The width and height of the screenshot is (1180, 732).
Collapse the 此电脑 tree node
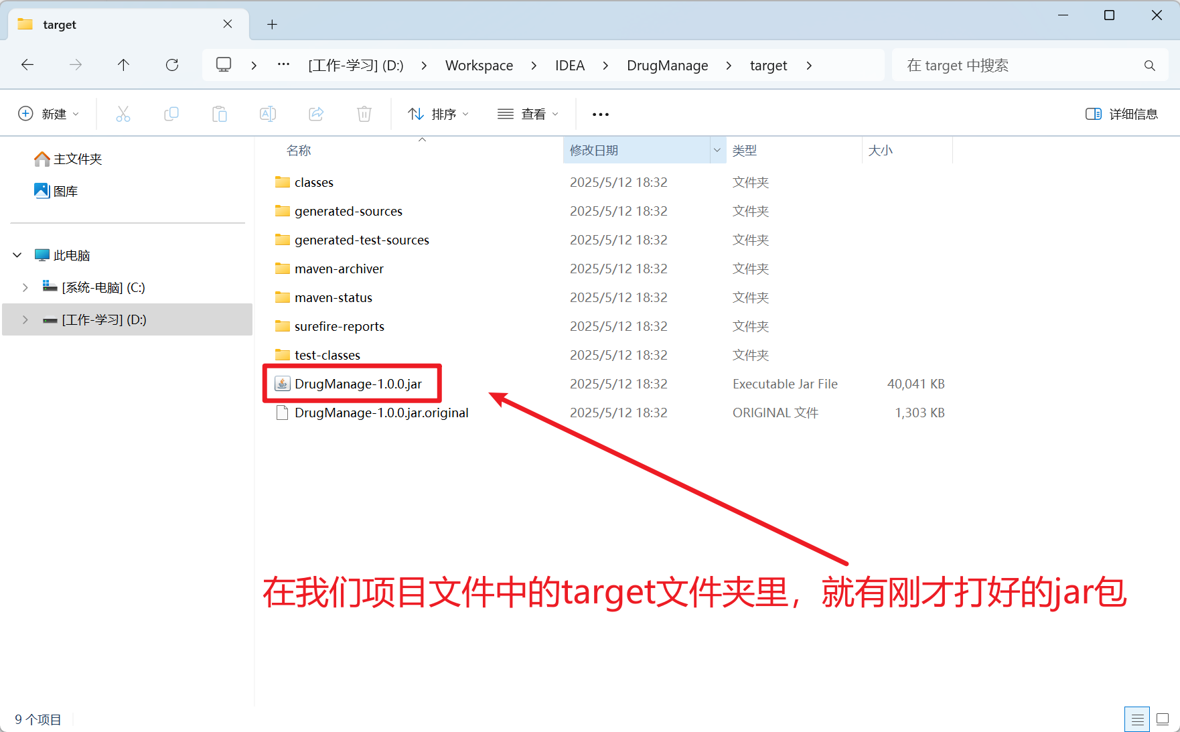[17, 255]
